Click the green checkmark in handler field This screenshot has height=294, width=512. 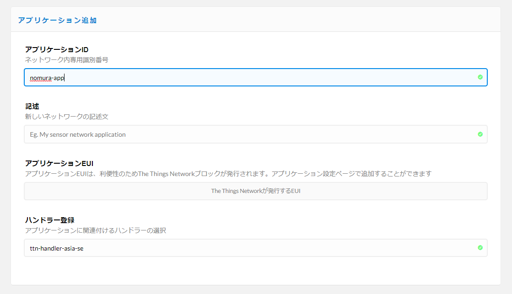[x=480, y=248]
